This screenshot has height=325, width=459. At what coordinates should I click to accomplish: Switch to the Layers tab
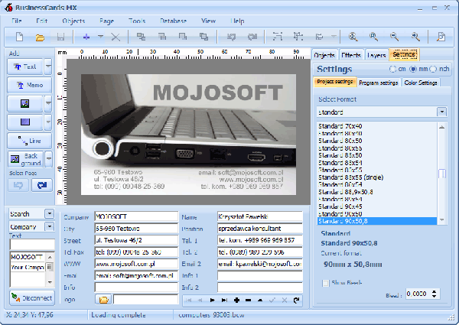376,55
